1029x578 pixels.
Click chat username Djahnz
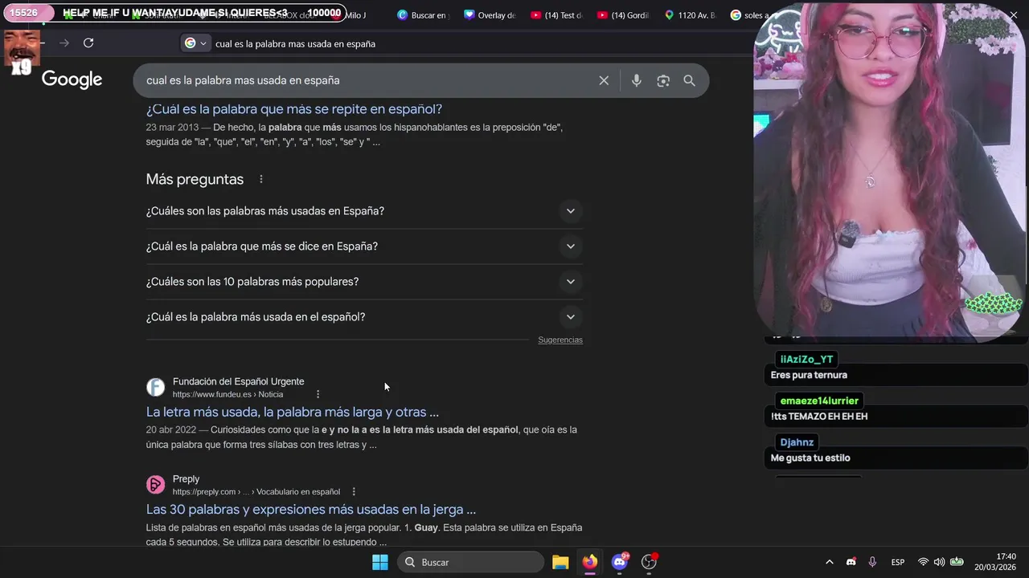point(797,442)
